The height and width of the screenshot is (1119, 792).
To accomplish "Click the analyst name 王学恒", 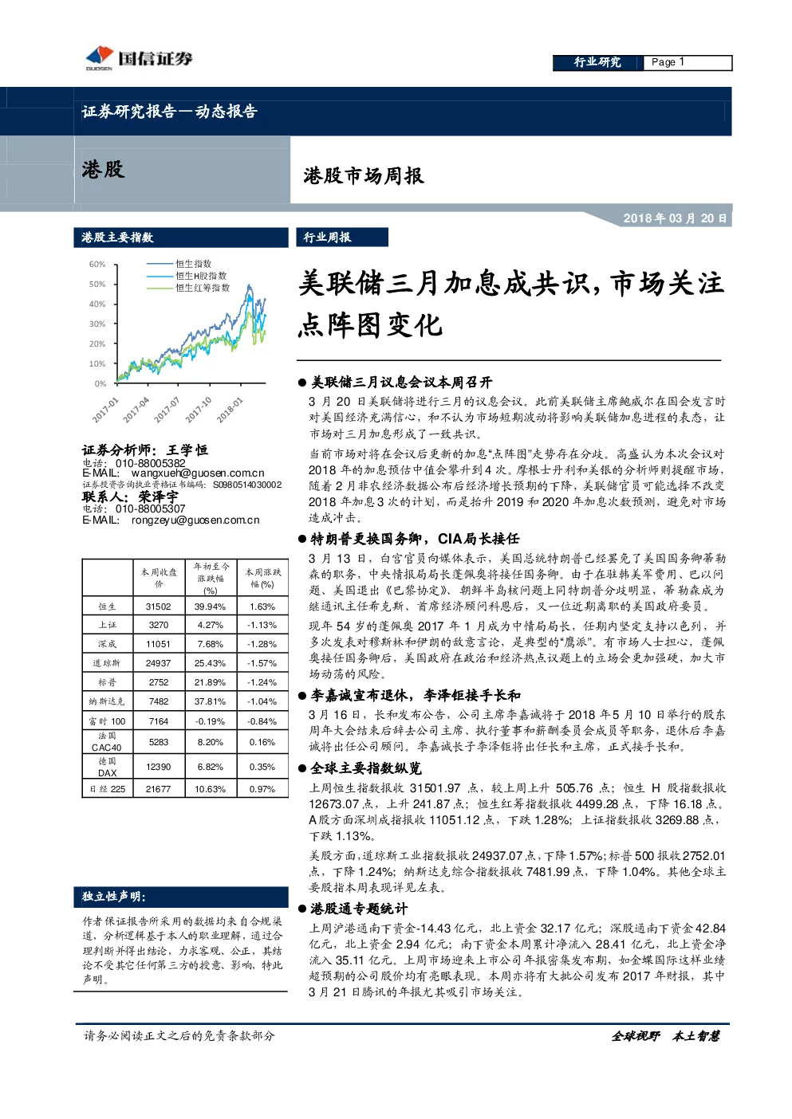I will (187, 450).
